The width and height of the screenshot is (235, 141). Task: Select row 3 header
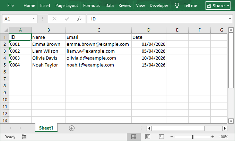click(x=5, y=51)
